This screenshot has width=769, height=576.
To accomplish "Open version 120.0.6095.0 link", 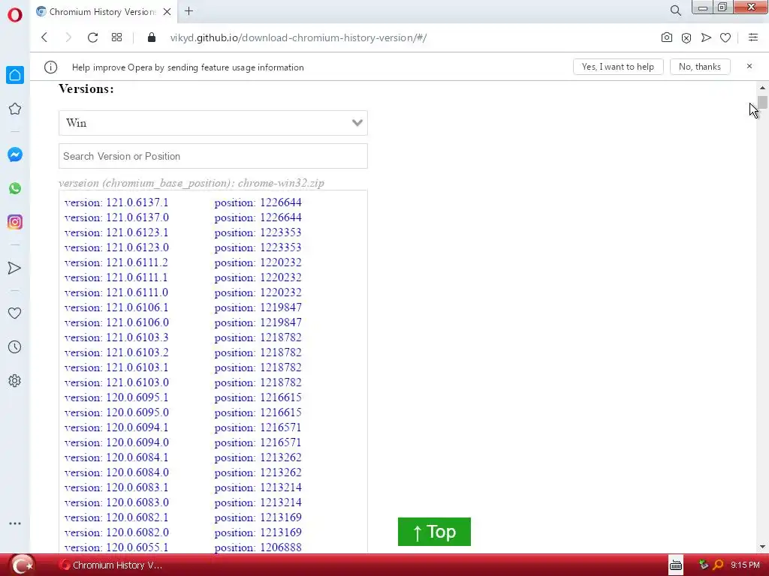I will (116, 412).
